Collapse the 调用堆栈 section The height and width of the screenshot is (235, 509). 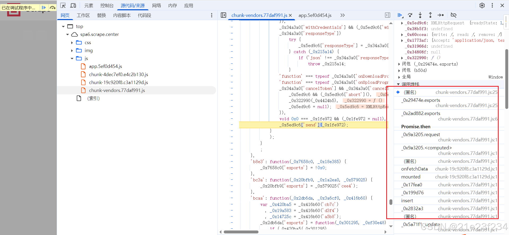pos(398,84)
